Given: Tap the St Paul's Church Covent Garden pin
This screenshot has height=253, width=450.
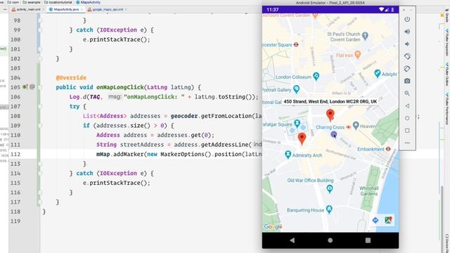Looking at the screenshot, I should click(x=365, y=36).
